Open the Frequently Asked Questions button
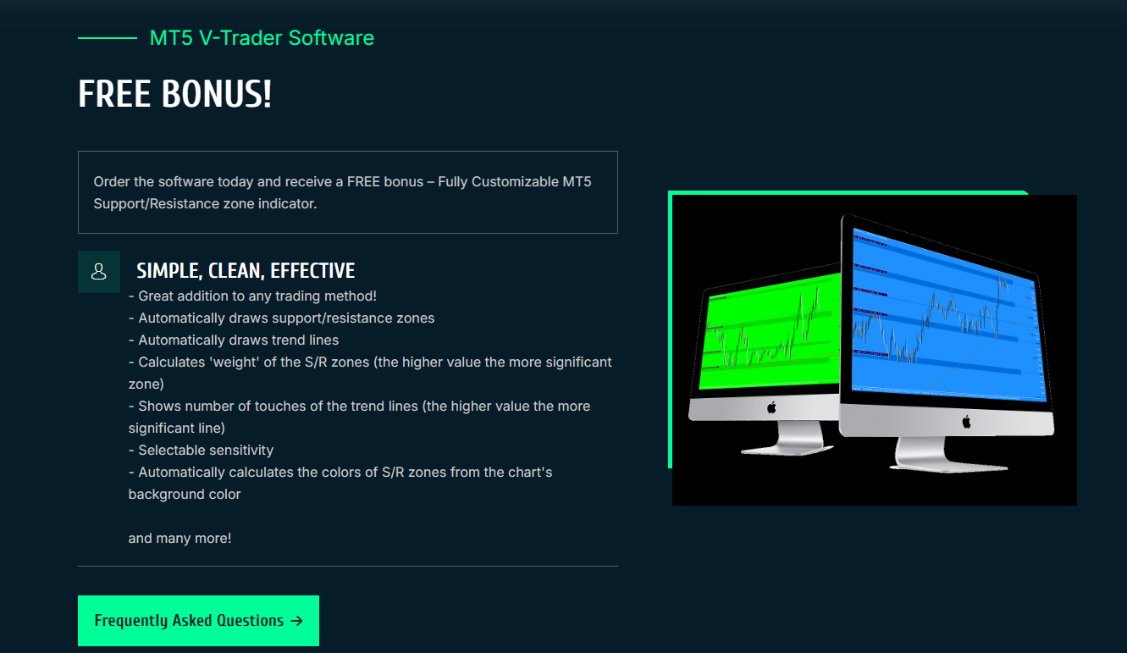Screen dimensions: 1127x653 coord(198,621)
